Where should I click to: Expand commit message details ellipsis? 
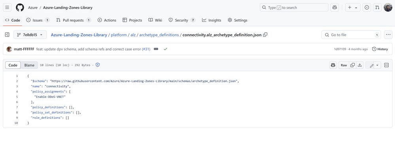click(156, 49)
